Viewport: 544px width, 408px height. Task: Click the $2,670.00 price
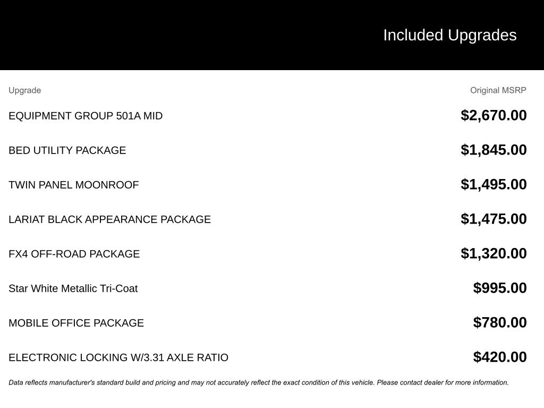[494, 115]
